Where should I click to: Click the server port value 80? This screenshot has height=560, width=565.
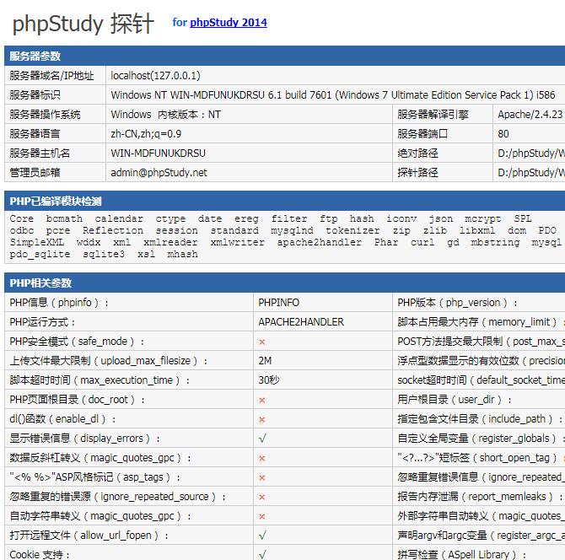(503, 134)
